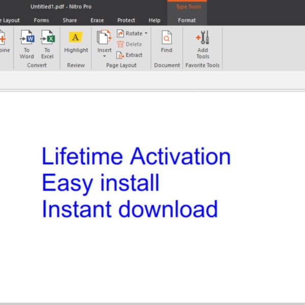The image size is (305, 305).
Task: Open the Forms ribbon tab
Action: 42,20
